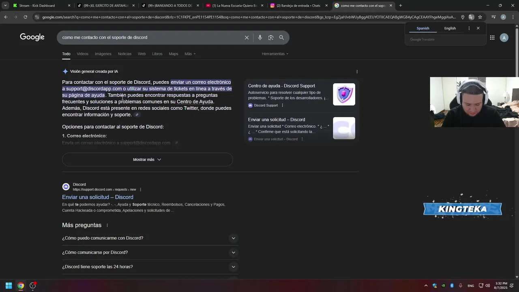Viewport: 519px width, 292px height.
Task: Open 'Centro de ayuda - Discord Support' card
Action: tap(281, 86)
